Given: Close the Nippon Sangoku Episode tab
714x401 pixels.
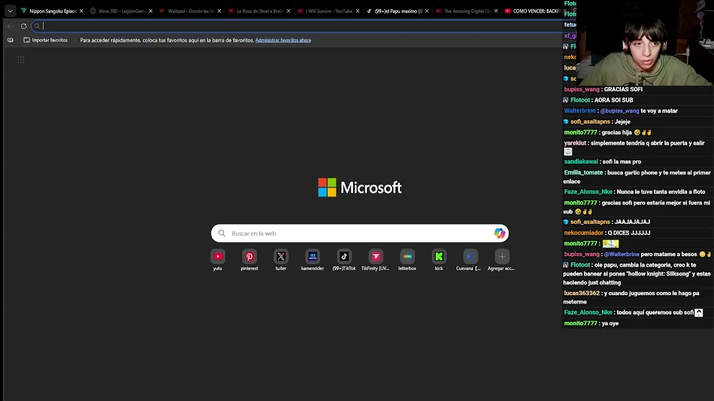Looking at the screenshot, I should 81,11.
